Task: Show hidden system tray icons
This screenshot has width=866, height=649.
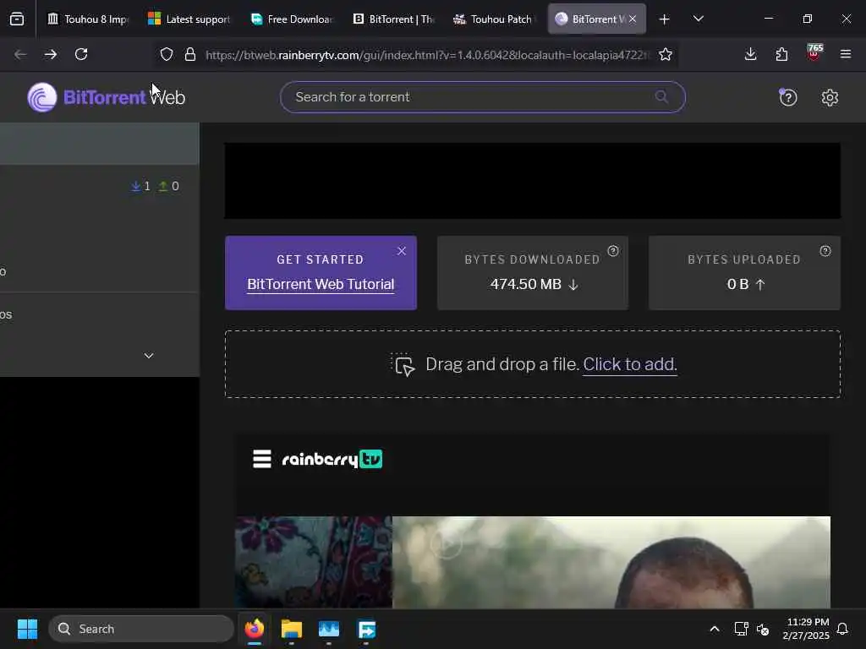Action: click(714, 629)
